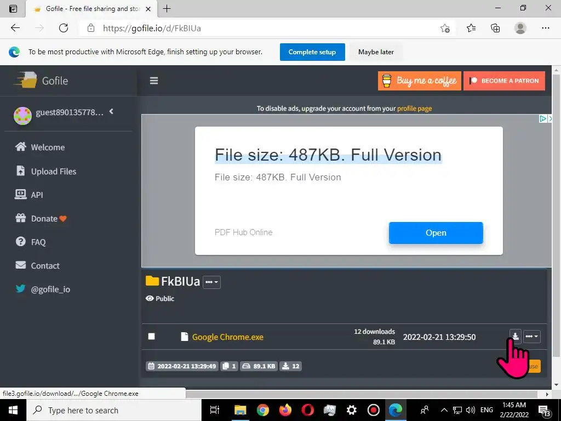Click the network icon in tray
The height and width of the screenshot is (421, 561).
(457, 410)
